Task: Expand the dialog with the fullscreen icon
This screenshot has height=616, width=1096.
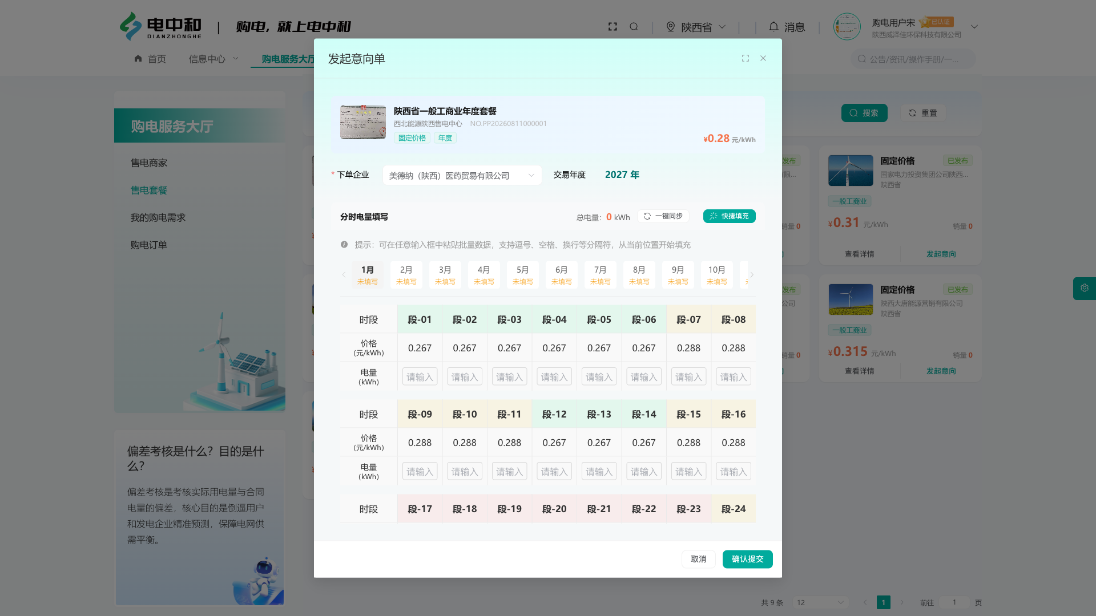Action: 746,58
